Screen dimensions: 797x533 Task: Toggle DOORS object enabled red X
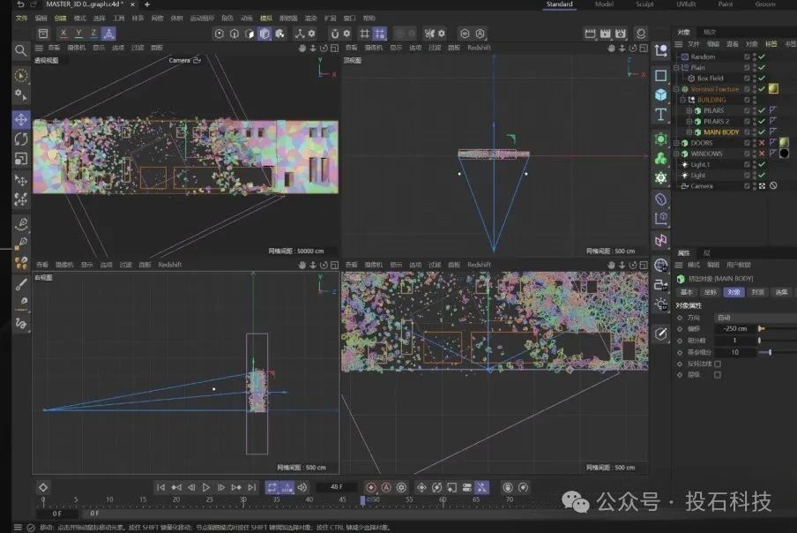762,143
